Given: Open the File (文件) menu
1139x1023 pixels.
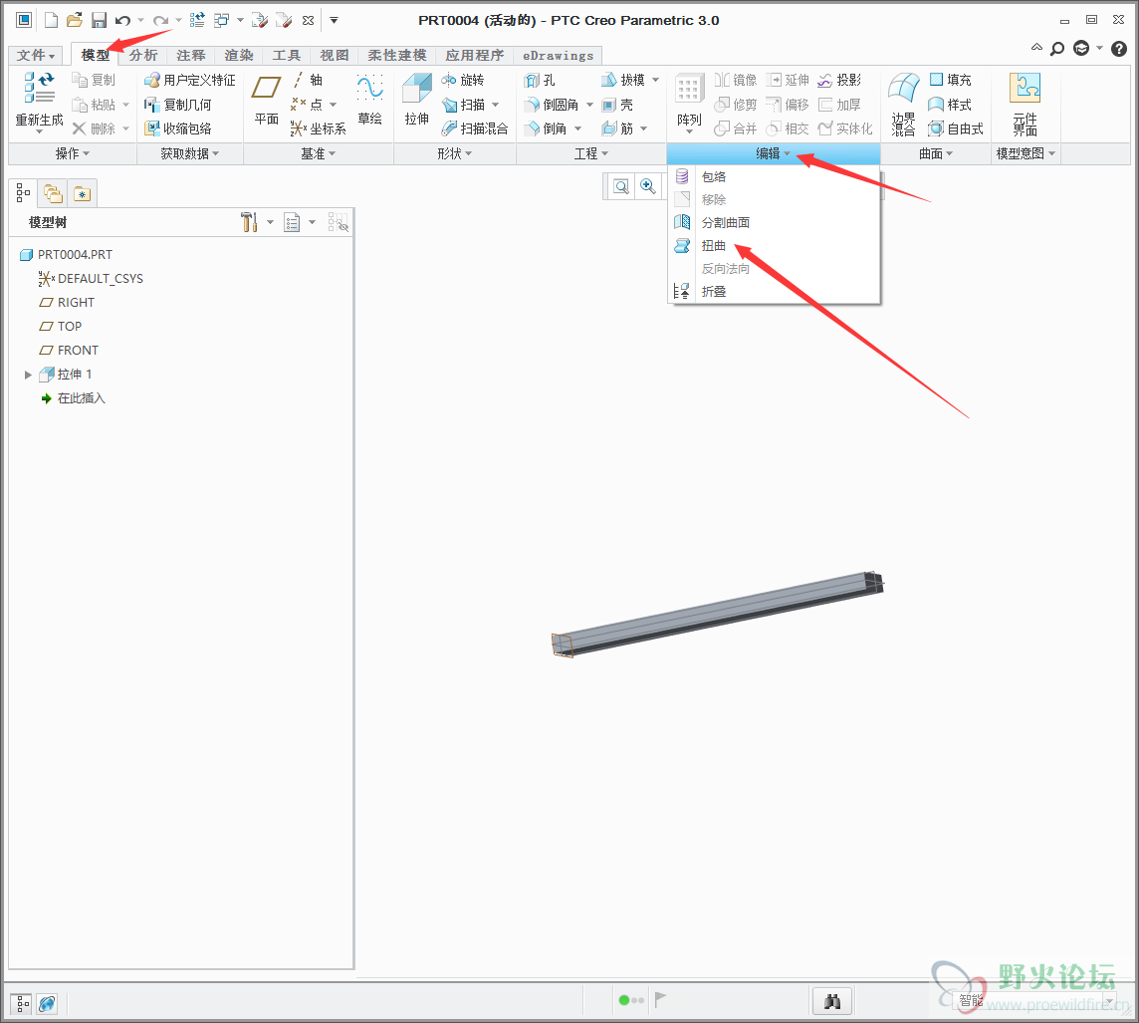Looking at the screenshot, I should pyautogui.click(x=36, y=55).
